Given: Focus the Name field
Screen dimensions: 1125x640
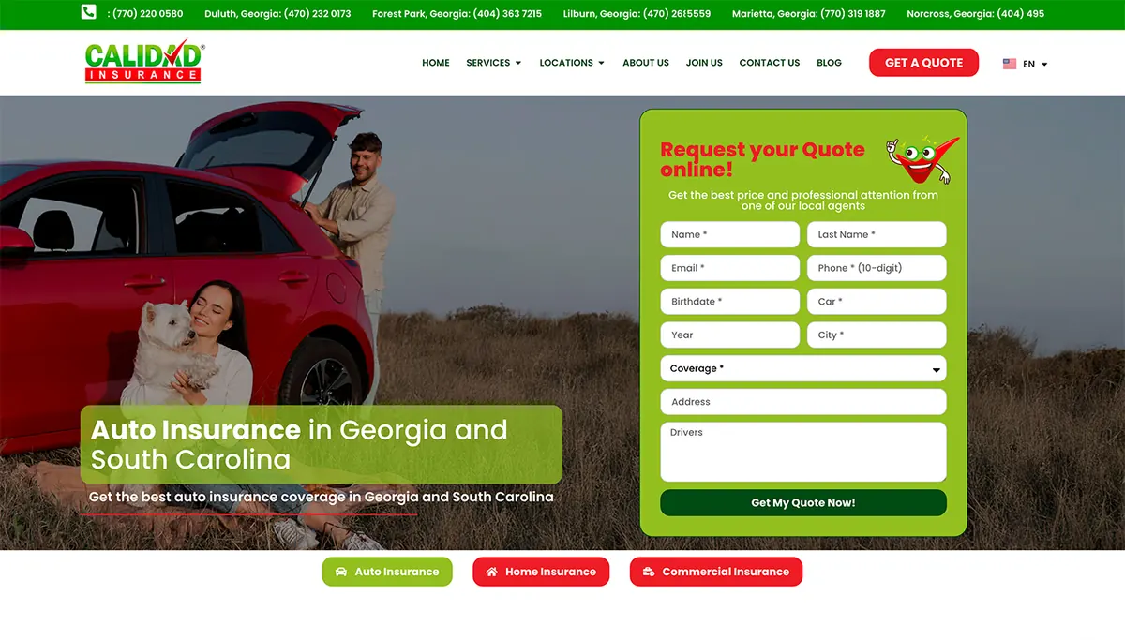Looking at the screenshot, I should pos(729,234).
